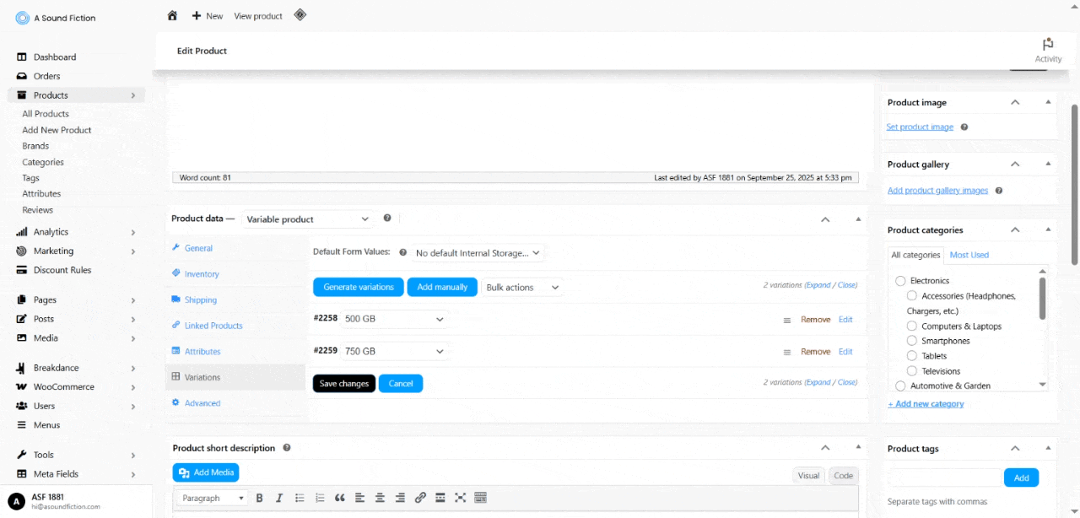Open the Add new category link
1080x518 pixels.
(926, 403)
